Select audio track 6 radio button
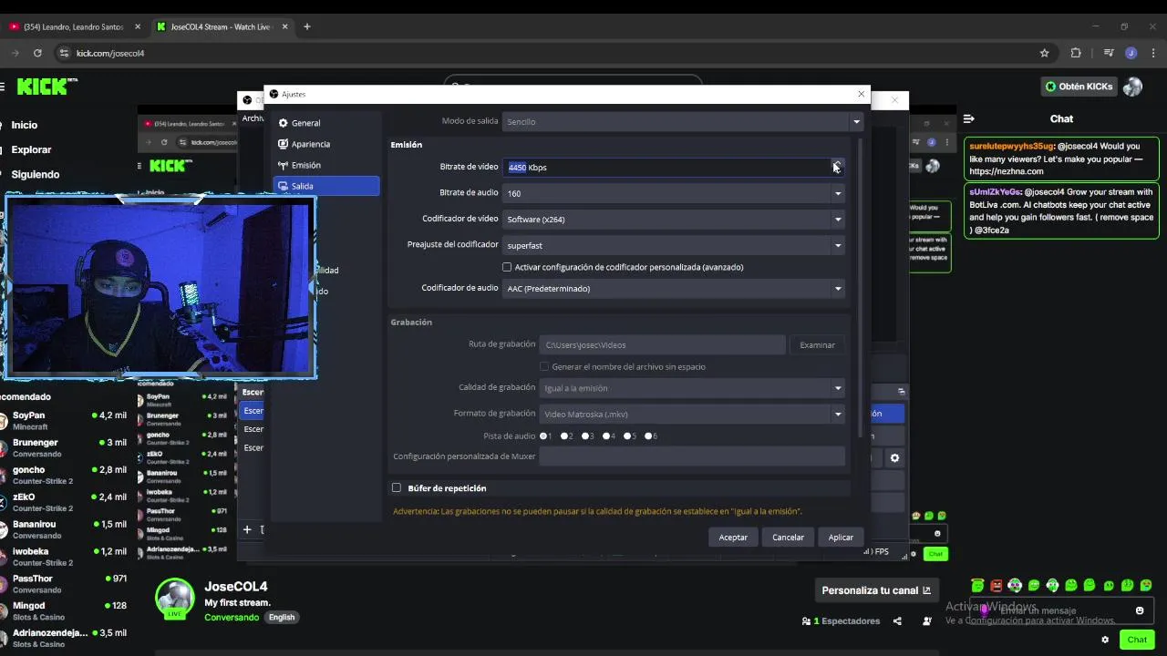The height and width of the screenshot is (656, 1167). tap(648, 436)
